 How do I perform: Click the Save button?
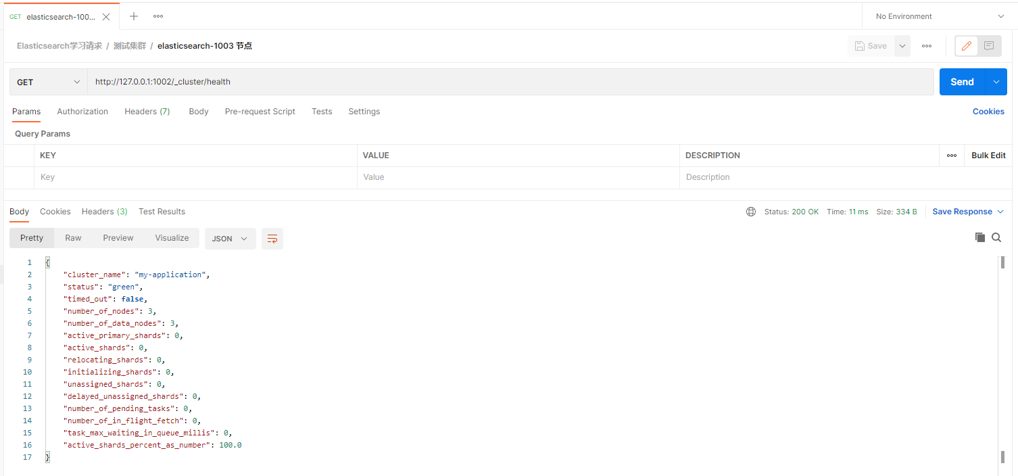tap(871, 46)
